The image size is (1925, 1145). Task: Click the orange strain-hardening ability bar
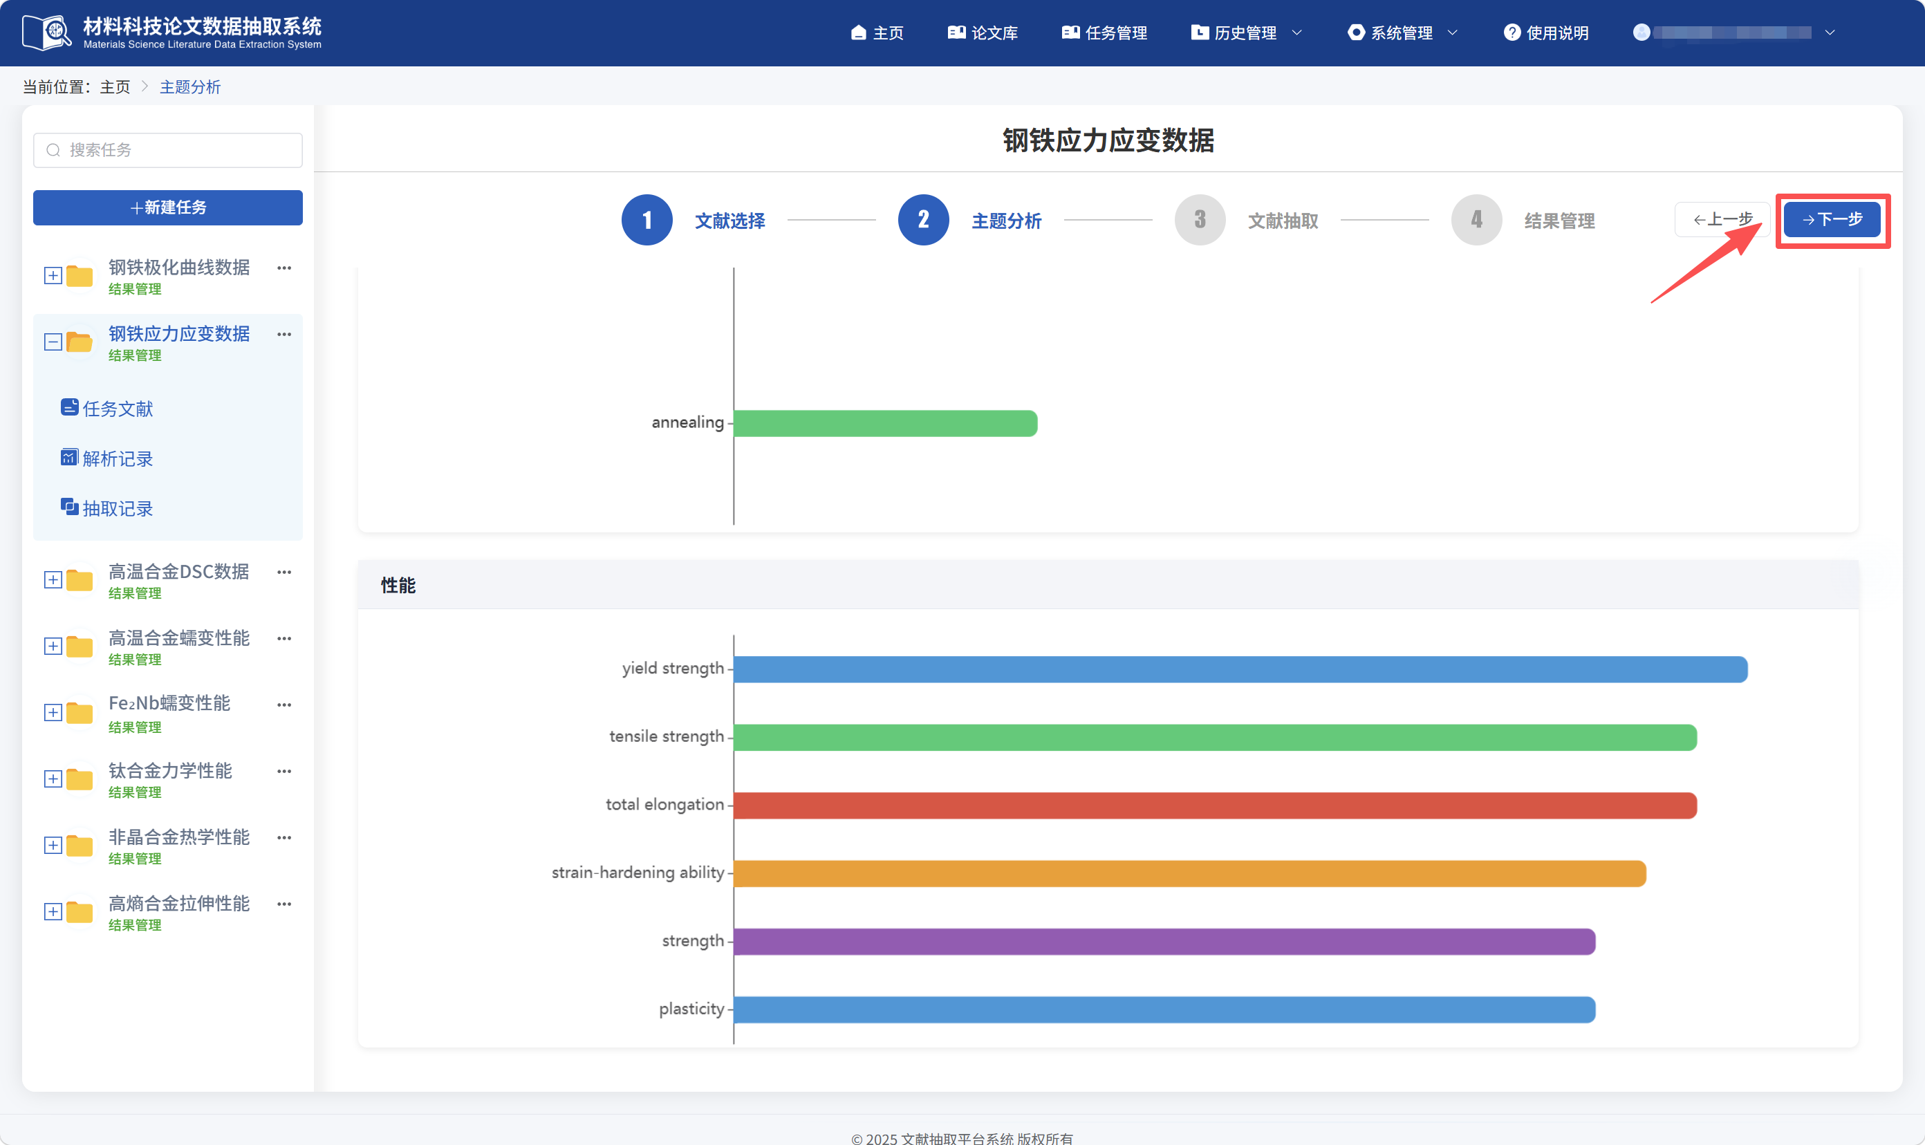(1189, 873)
